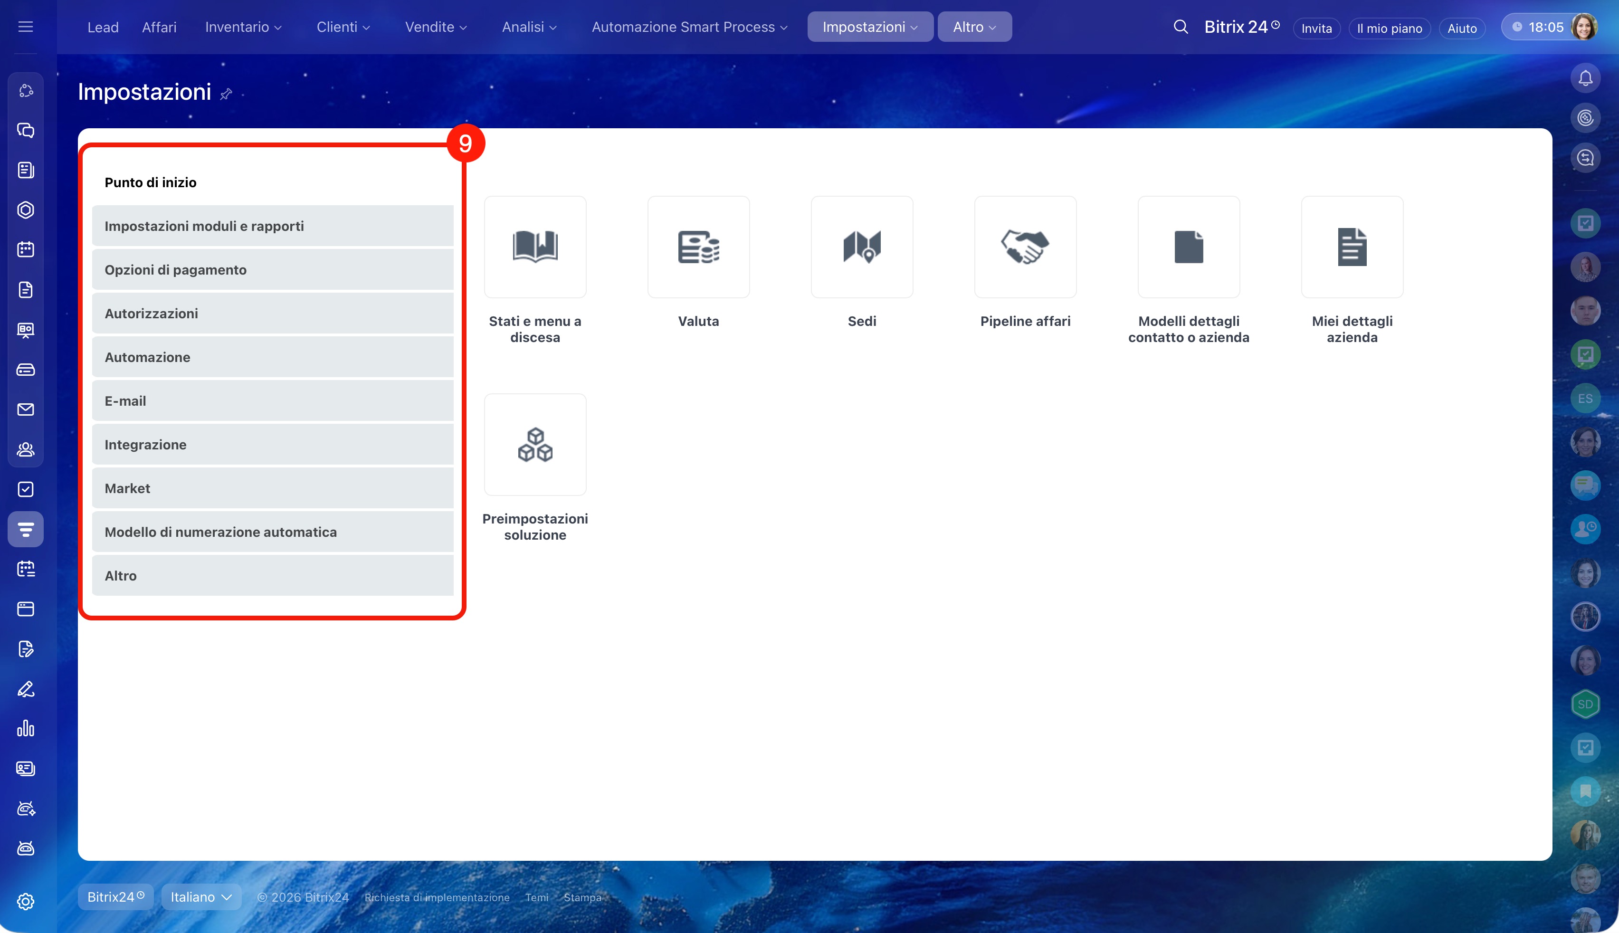The width and height of the screenshot is (1619, 933).
Task: Toggle the hamburger menu in top-left
Action: click(x=26, y=27)
